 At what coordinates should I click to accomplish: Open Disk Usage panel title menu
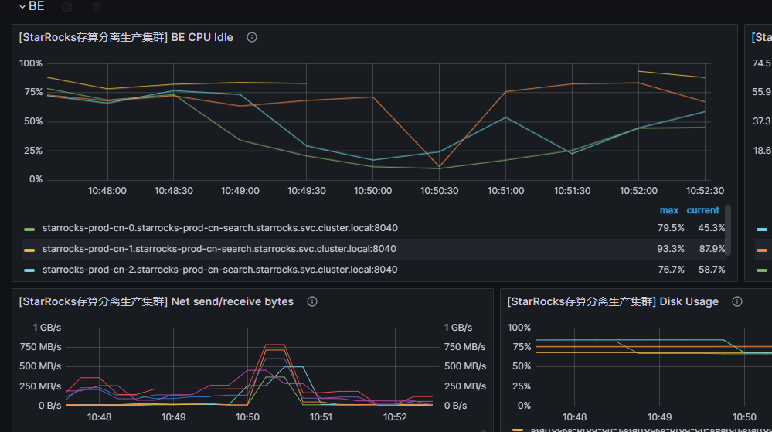point(613,301)
